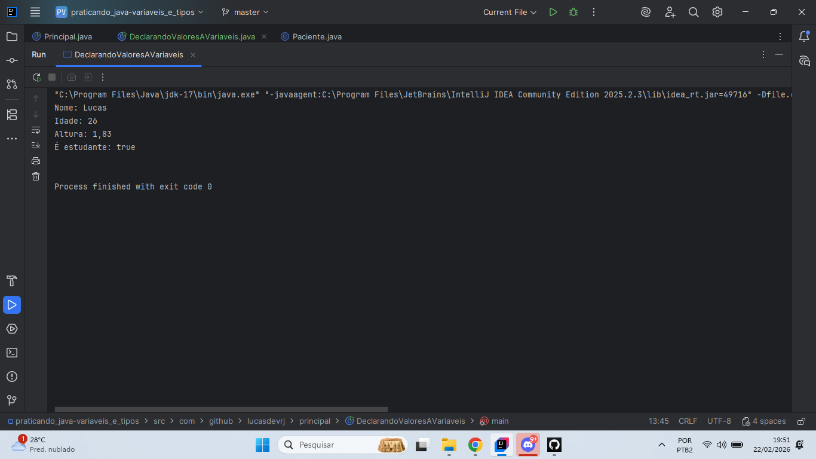Open the JetBrains AI swirl icon in title bar
The width and height of the screenshot is (816, 459).
pos(646,12)
